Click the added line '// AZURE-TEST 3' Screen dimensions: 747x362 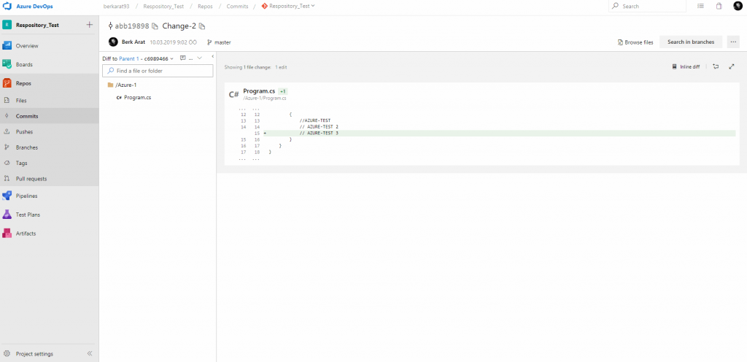click(320, 134)
